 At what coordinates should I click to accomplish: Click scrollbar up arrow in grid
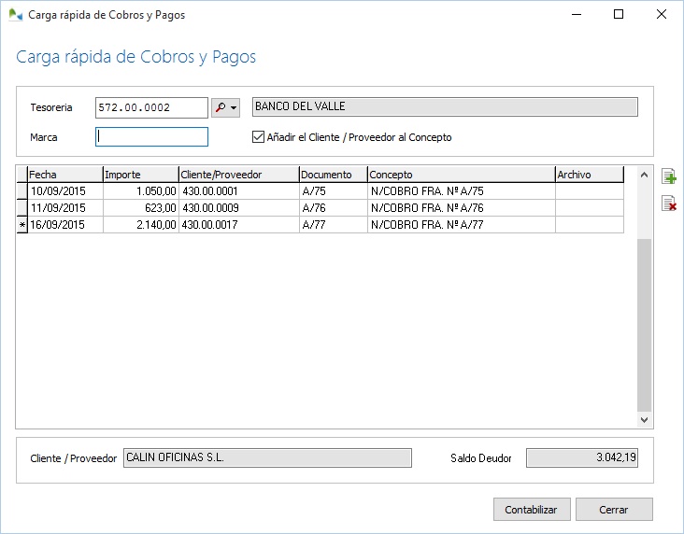tap(643, 175)
